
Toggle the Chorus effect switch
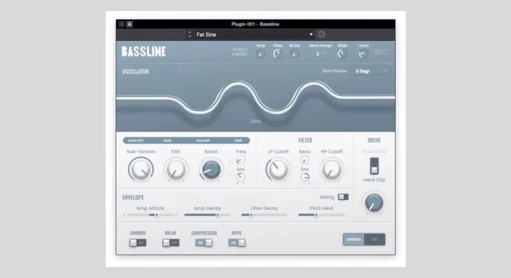(x=138, y=243)
